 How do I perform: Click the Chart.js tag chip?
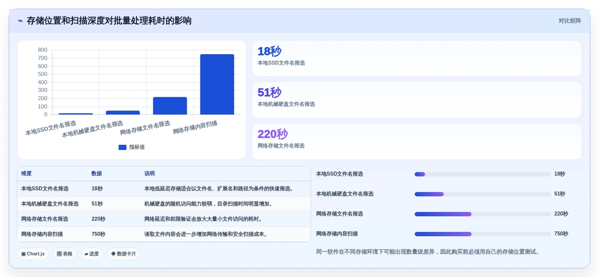[33, 254]
